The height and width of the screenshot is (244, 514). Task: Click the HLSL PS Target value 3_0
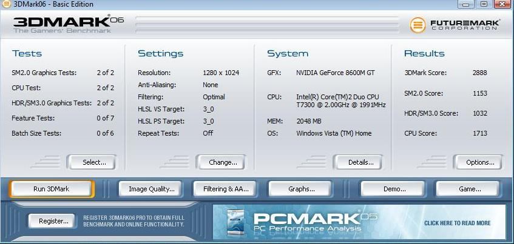[208, 121]
